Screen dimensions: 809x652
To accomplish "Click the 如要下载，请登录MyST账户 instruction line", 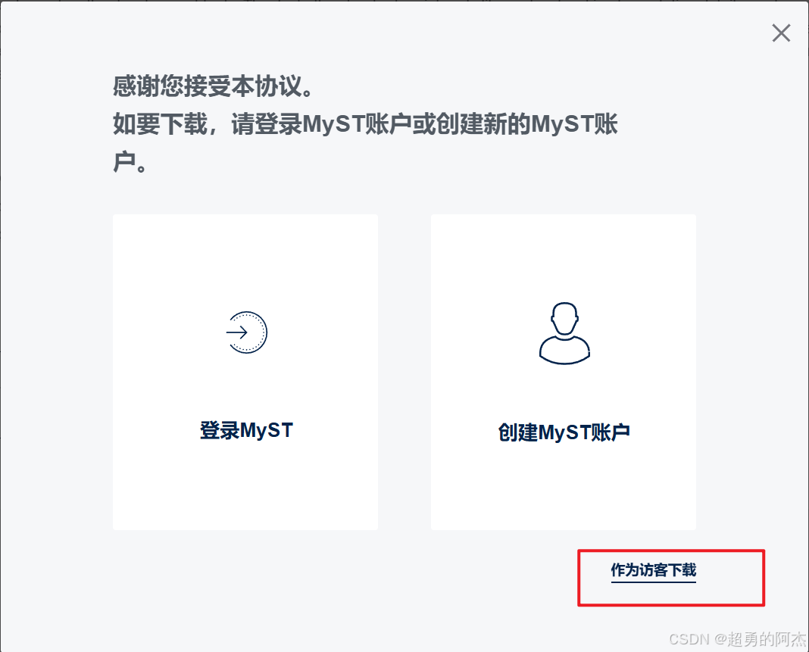I will click(x=365, y=124).
